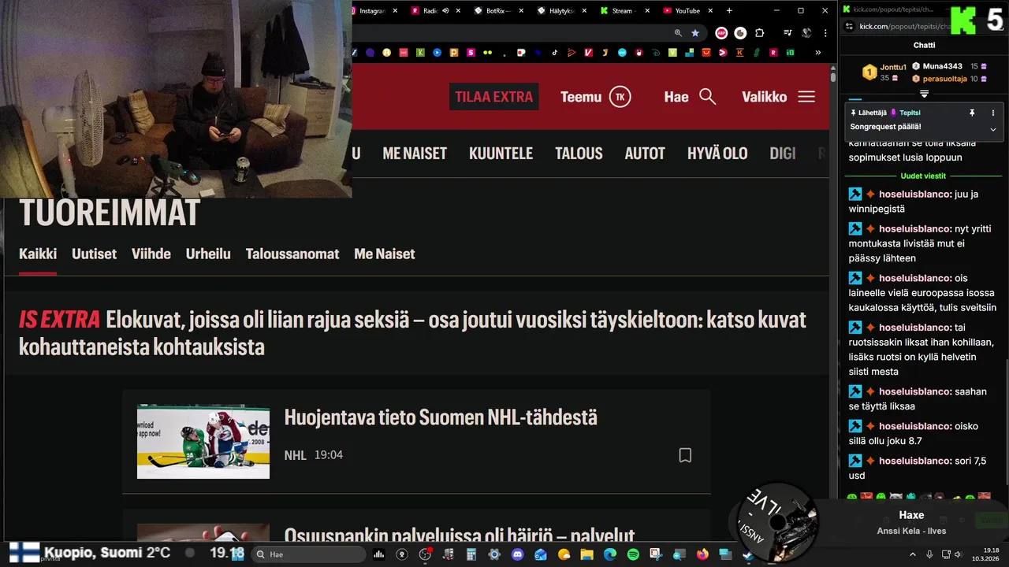Open the AUTOT navigation section
Viewport: 1009px width, 567px height.
(645, 154)
